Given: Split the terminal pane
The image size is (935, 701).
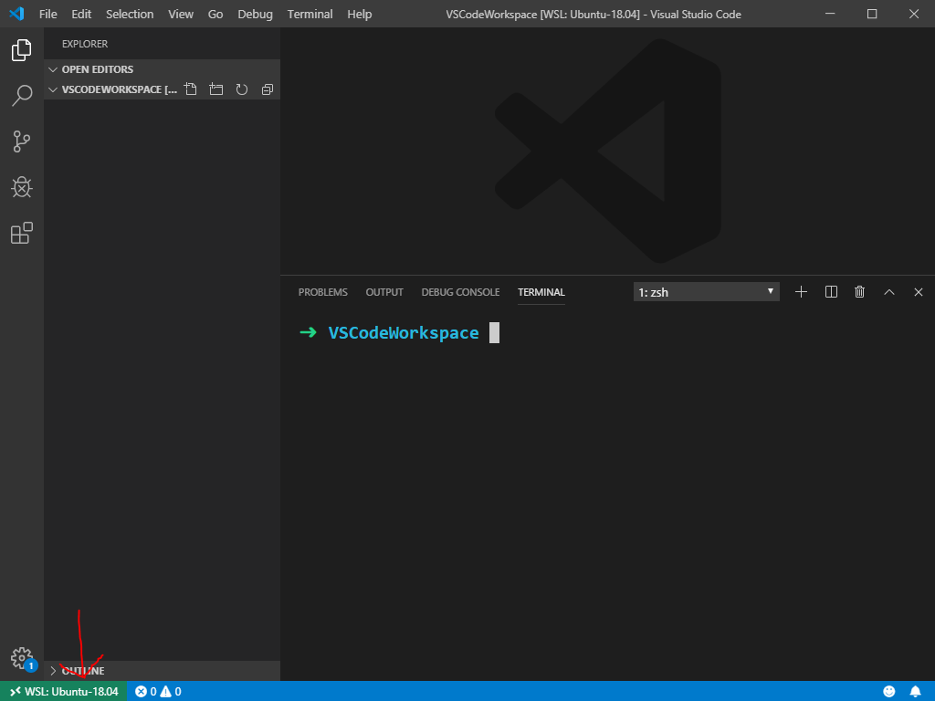Looking at the screenshot, I should pyautogui.click(x=831, y=291).
